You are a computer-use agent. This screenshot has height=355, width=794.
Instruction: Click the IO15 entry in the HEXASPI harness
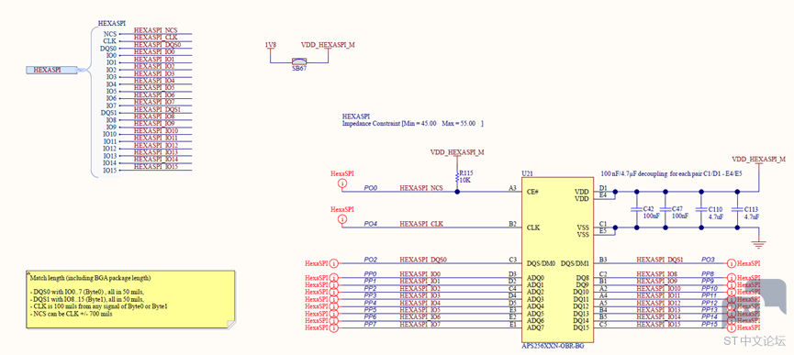pos(110,171)
